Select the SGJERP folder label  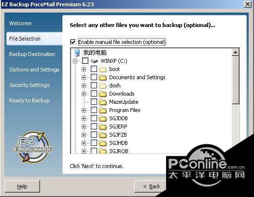click(118, 127)
